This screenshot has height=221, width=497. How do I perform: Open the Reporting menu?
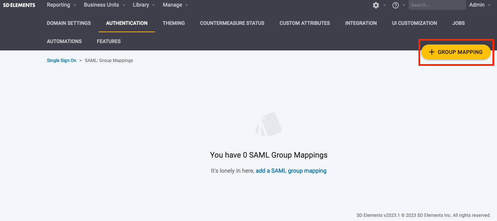tap(59, 5)
